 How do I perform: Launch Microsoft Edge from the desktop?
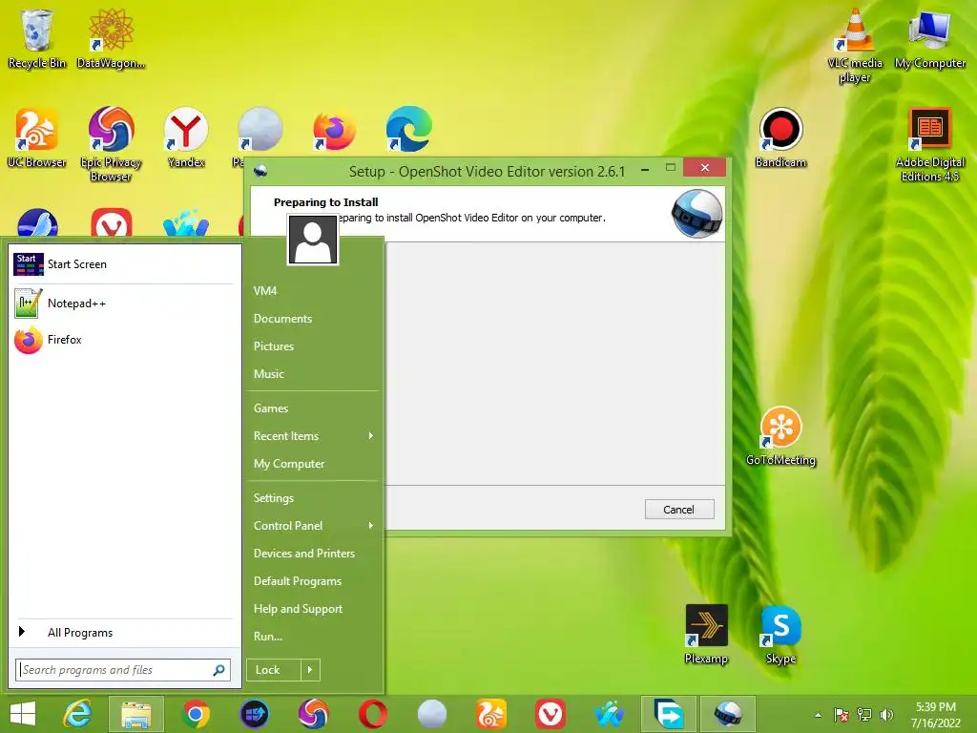pyautogui.click(x=408, y=129)
